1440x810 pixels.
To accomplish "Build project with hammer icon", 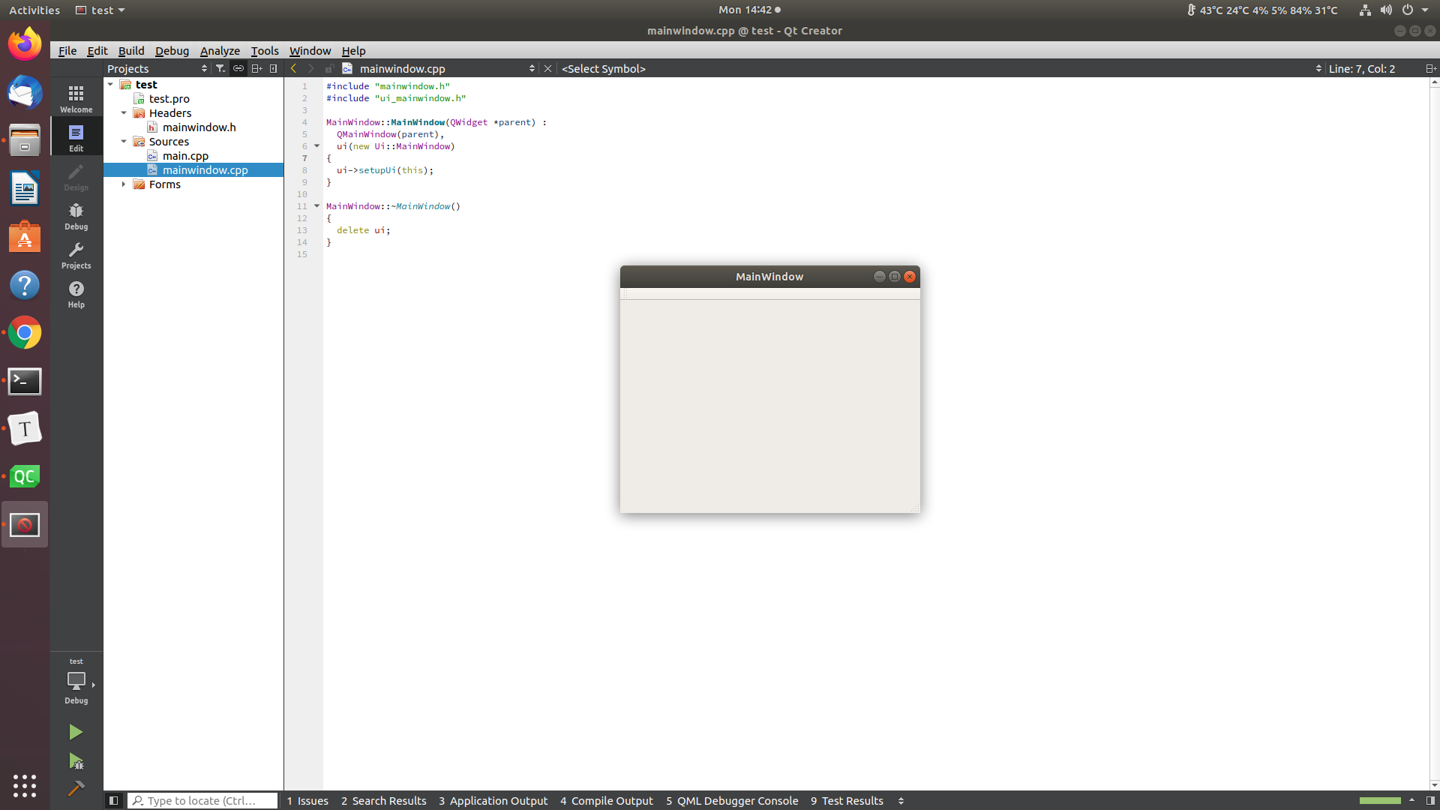I will [x=76, y=788].
